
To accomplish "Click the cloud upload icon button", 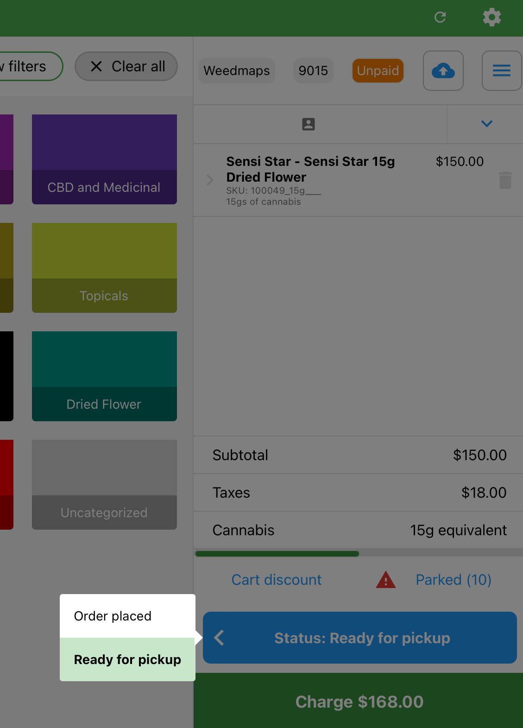I will coord(443,71).
